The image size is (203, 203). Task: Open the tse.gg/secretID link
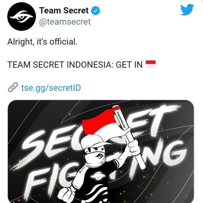51,88
